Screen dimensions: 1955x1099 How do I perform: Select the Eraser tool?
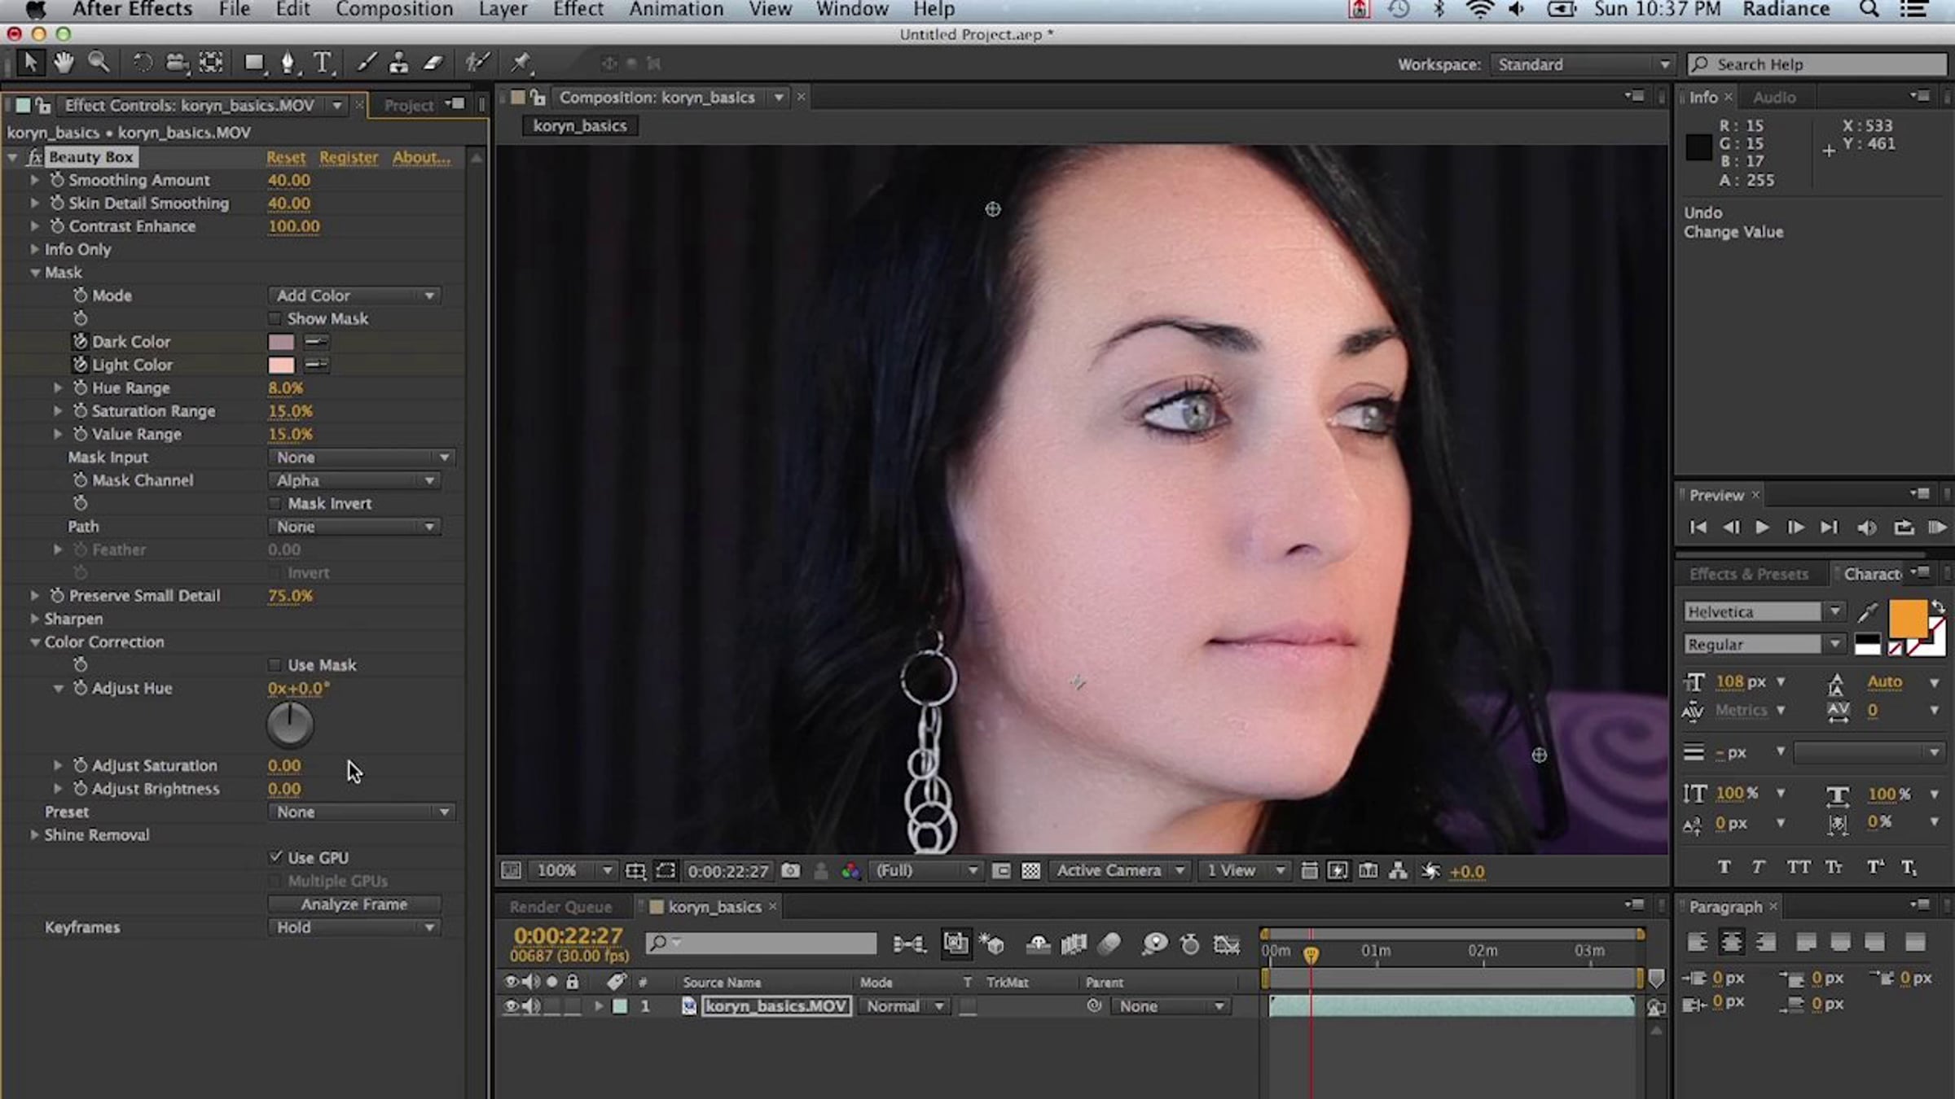click(433, 63)
